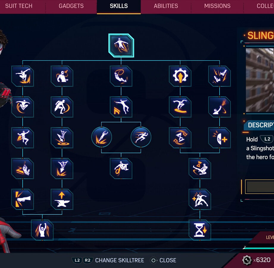Choose the running figure circular skill
The image size is (274, 268).
click(141, 137)
